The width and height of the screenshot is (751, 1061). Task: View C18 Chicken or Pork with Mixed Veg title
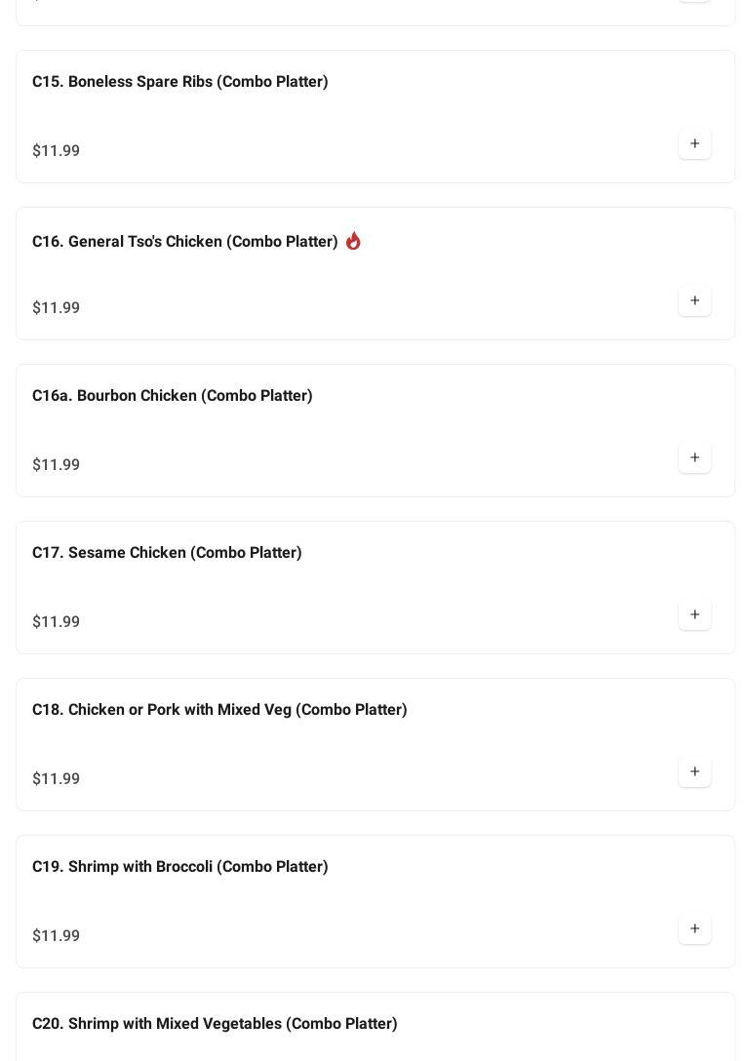[219, 710]
